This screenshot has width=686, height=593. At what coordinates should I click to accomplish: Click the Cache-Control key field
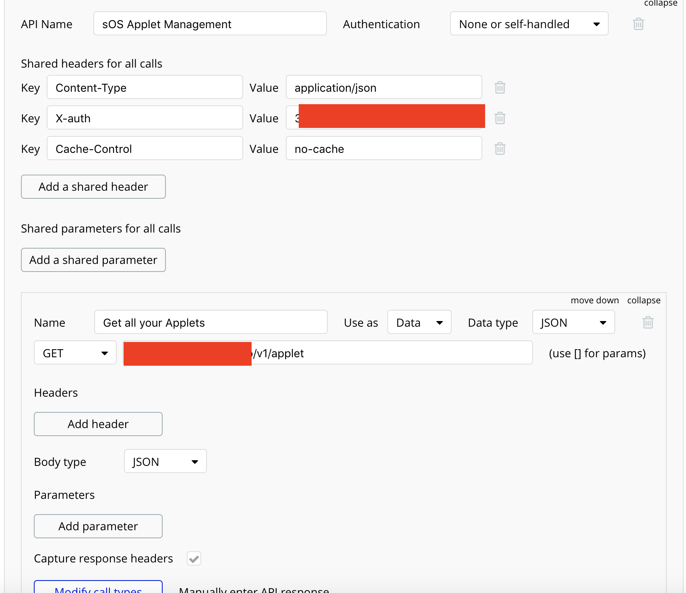tap(145, 148)
